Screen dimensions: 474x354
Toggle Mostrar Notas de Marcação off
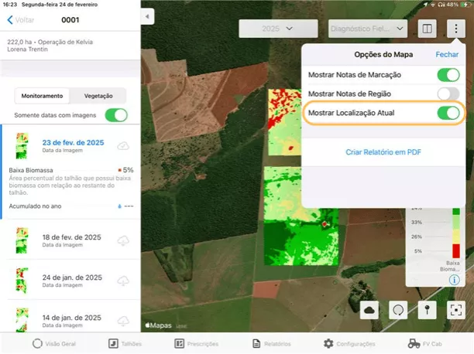[448, 75]
